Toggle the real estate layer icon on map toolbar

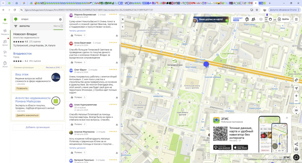coord(247,19)
